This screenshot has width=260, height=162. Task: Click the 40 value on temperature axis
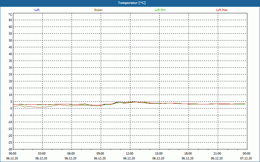coord(10,54)
